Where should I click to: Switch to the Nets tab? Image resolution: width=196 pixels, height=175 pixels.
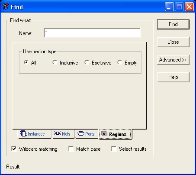[63, 134]
